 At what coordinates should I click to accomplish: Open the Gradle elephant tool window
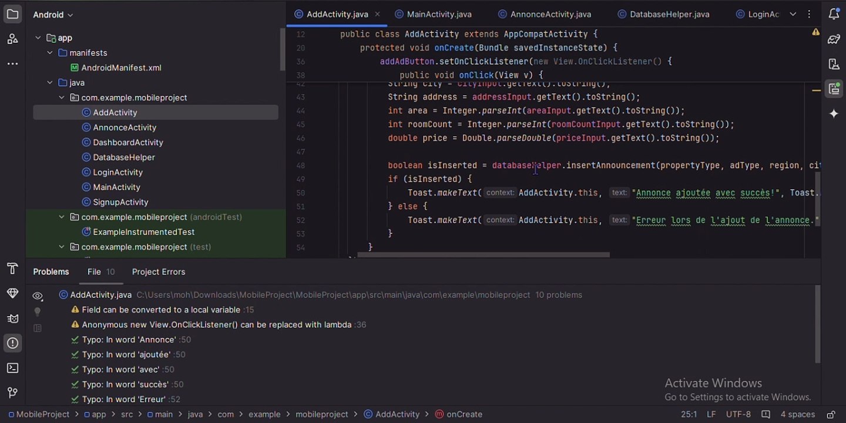[x=834, y=39]
